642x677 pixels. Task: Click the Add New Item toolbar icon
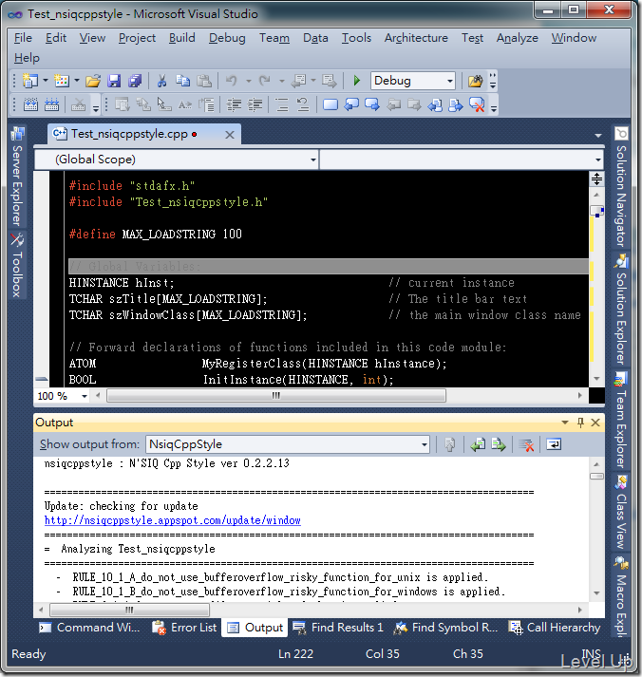click(62, 81)
